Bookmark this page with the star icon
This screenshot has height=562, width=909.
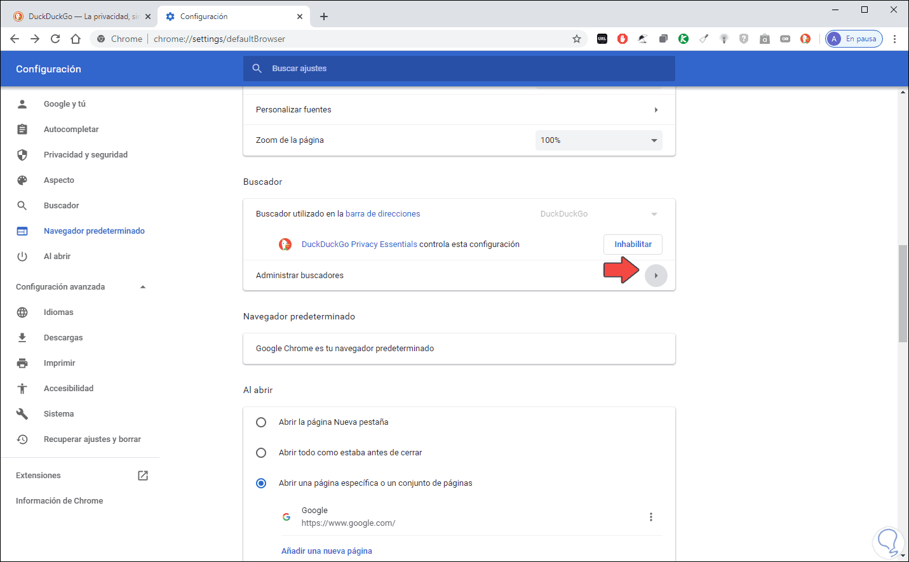pyautogui.click(x=577, y=39)
